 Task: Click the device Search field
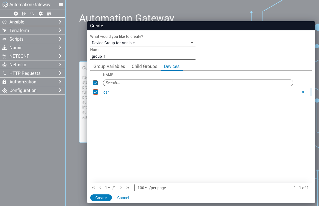tap(198, 83)
